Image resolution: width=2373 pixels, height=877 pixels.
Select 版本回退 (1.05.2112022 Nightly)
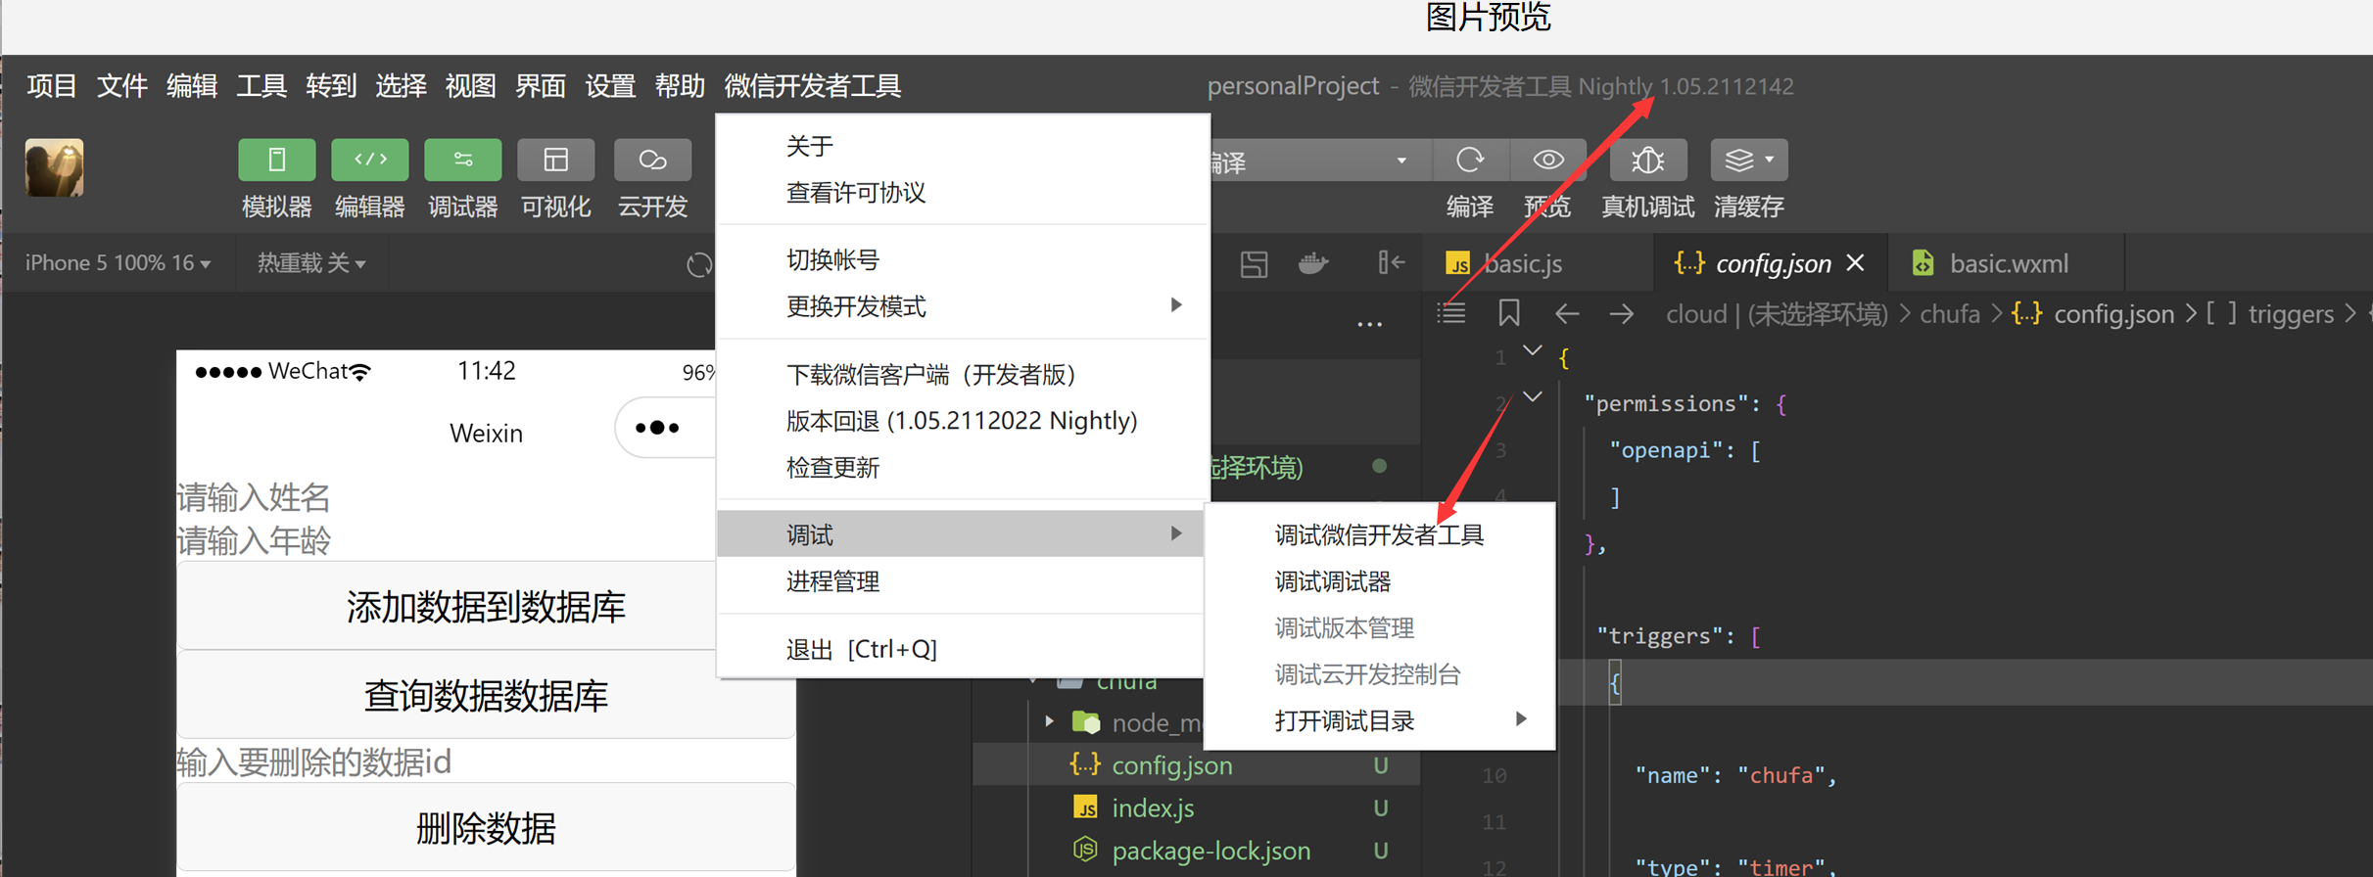click(963, 421)
